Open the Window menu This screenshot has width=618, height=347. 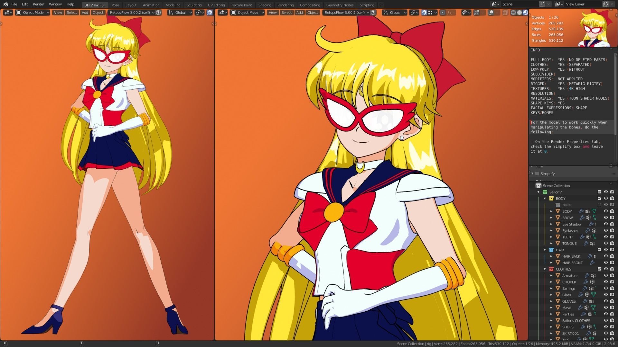click(x=55, y=4)
